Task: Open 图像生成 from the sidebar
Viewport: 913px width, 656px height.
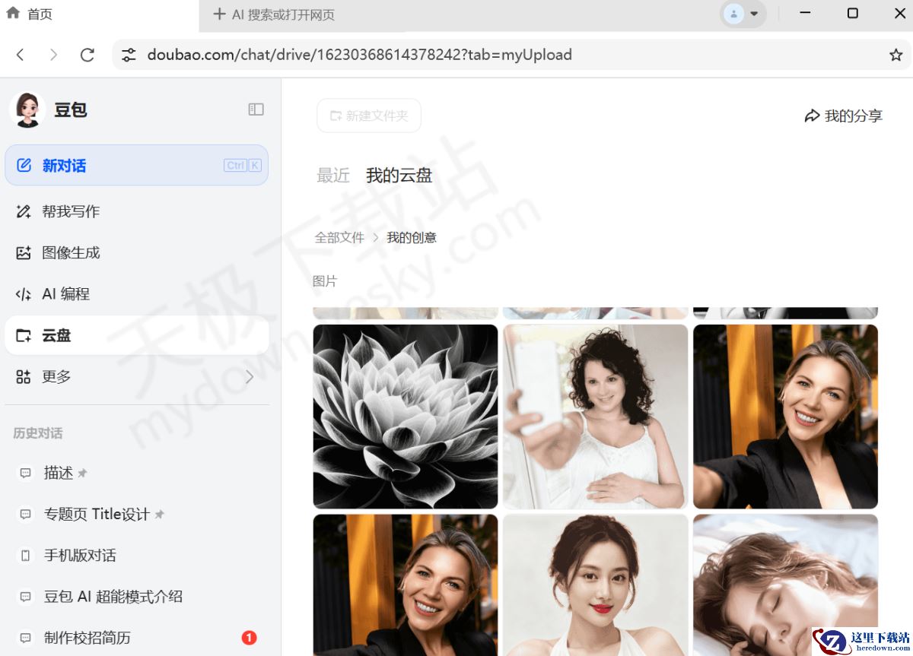Action: pyautogui.click(x=68, y=252)
